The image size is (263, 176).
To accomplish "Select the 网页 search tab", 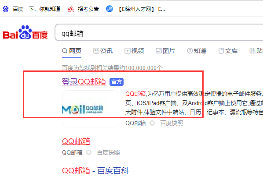I will click(x=72, y=51).
